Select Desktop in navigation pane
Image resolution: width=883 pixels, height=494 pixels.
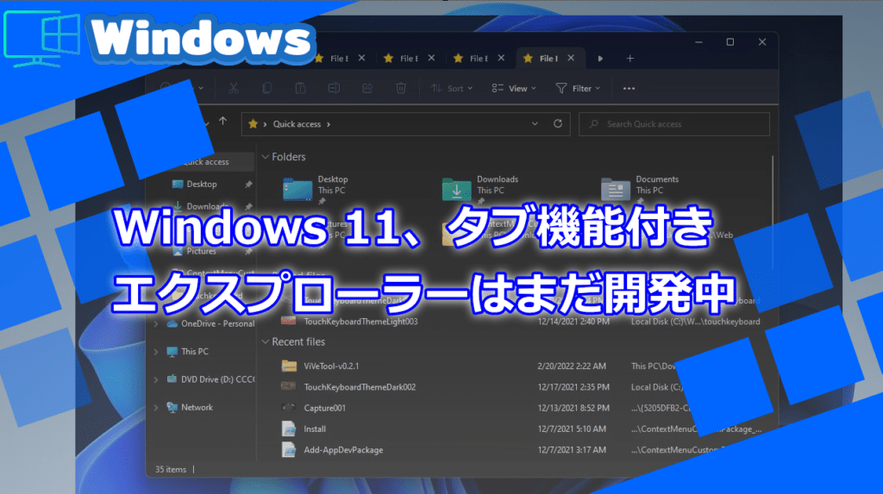point(202,184)
